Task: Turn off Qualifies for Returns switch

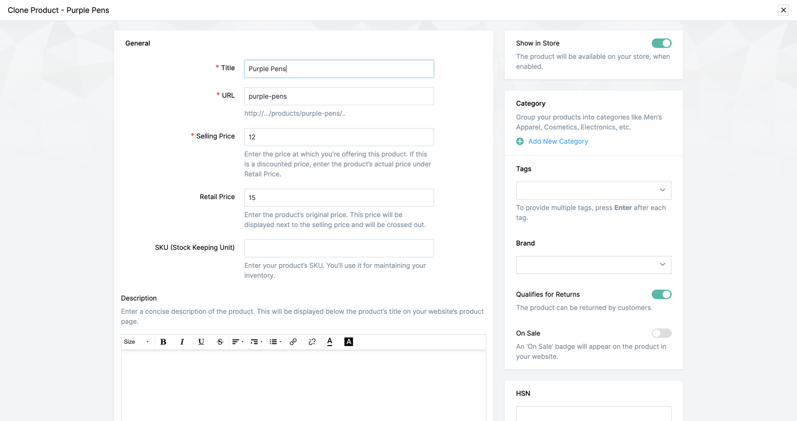Action: [x=661, y=294]
